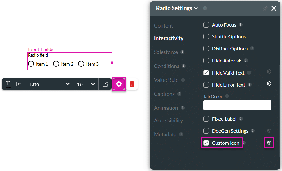Expand the Radio Settings title dropdown

click(x=196, y=8)
